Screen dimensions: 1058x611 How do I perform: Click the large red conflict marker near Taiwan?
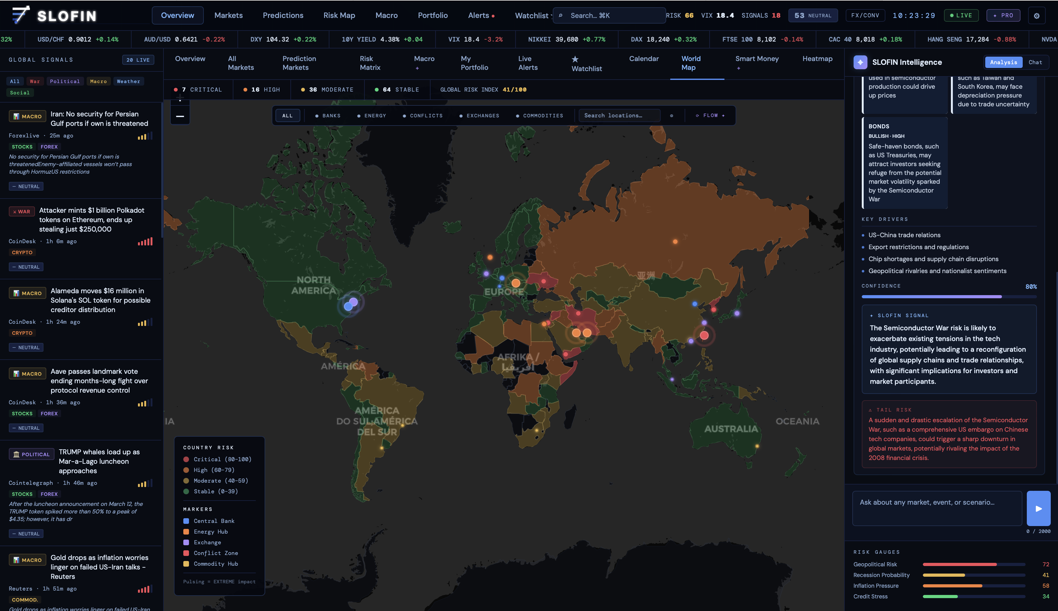[704, 335]
